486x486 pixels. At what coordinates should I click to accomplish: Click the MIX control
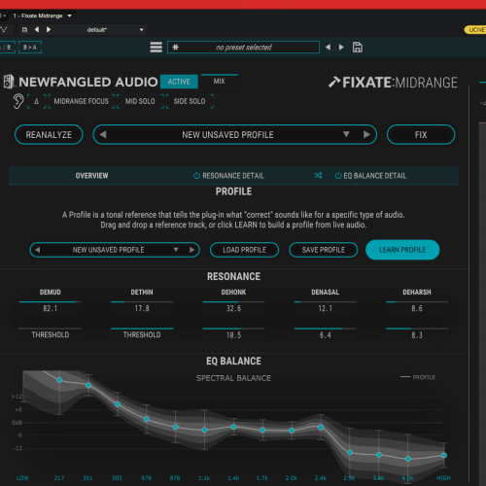219,82
